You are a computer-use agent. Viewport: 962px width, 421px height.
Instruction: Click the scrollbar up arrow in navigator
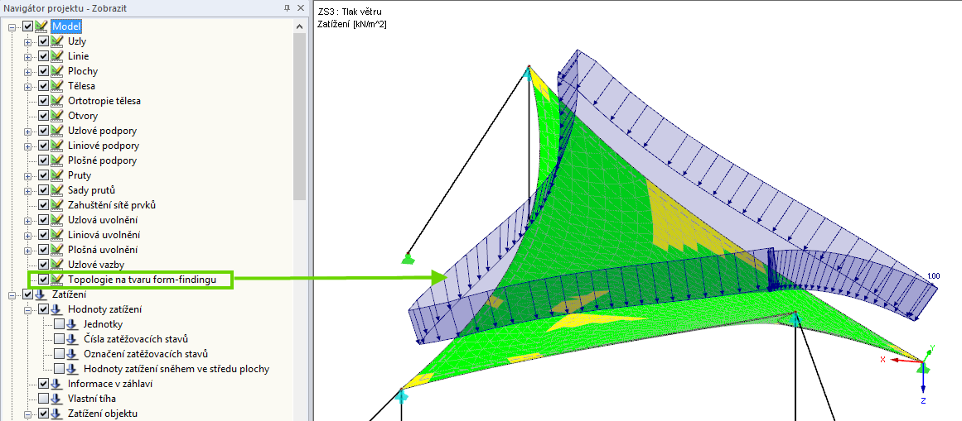pyautogui.click(x=299, y=27)
